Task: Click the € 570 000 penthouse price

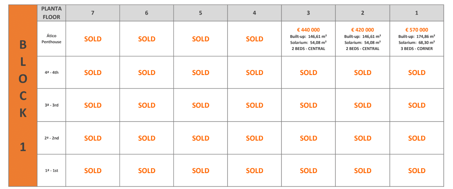Action: 417,30
